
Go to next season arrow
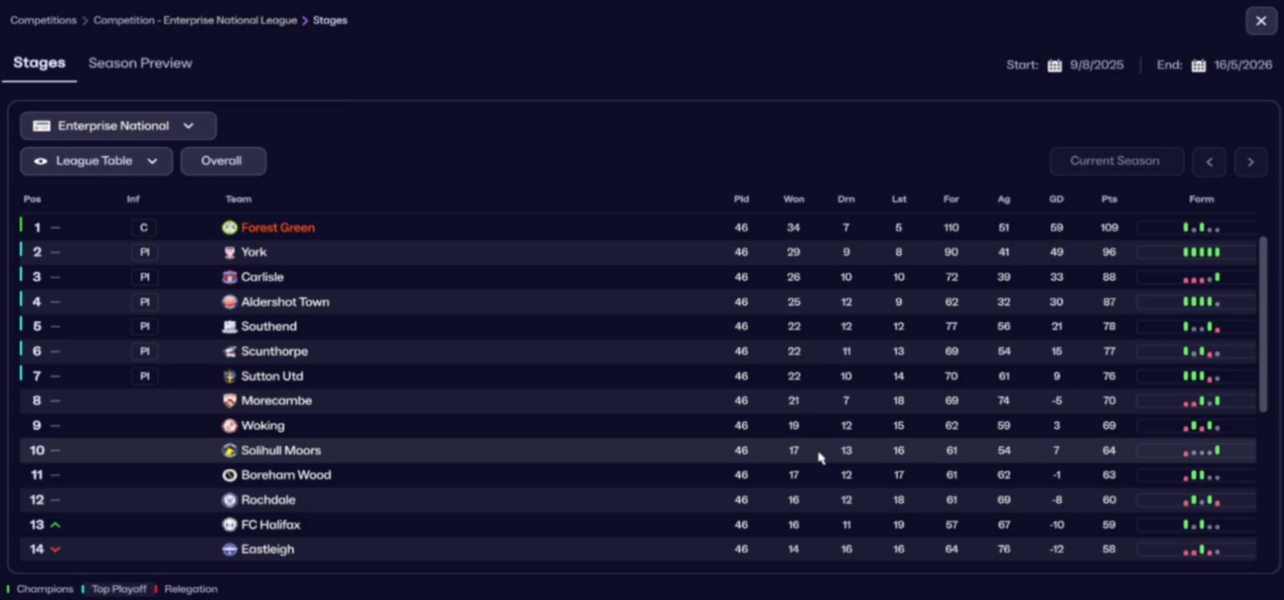point(1250,162)
